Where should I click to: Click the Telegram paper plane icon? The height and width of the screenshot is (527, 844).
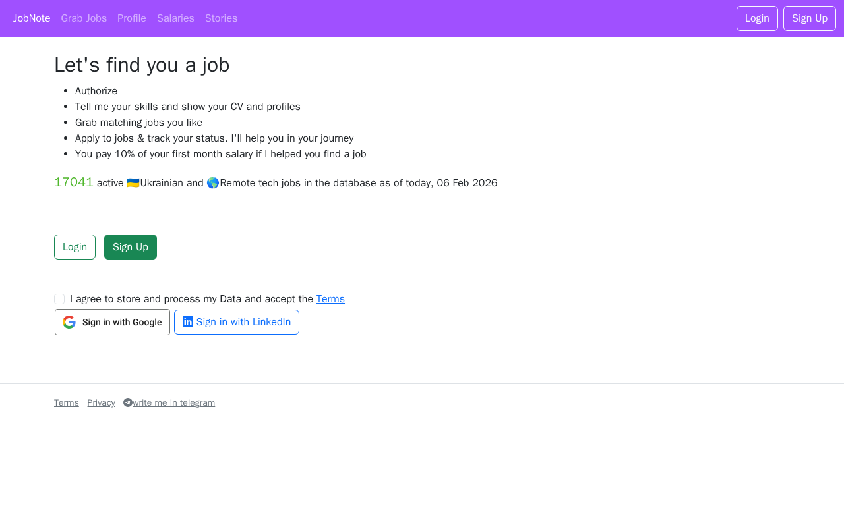[x=128, y=402]
